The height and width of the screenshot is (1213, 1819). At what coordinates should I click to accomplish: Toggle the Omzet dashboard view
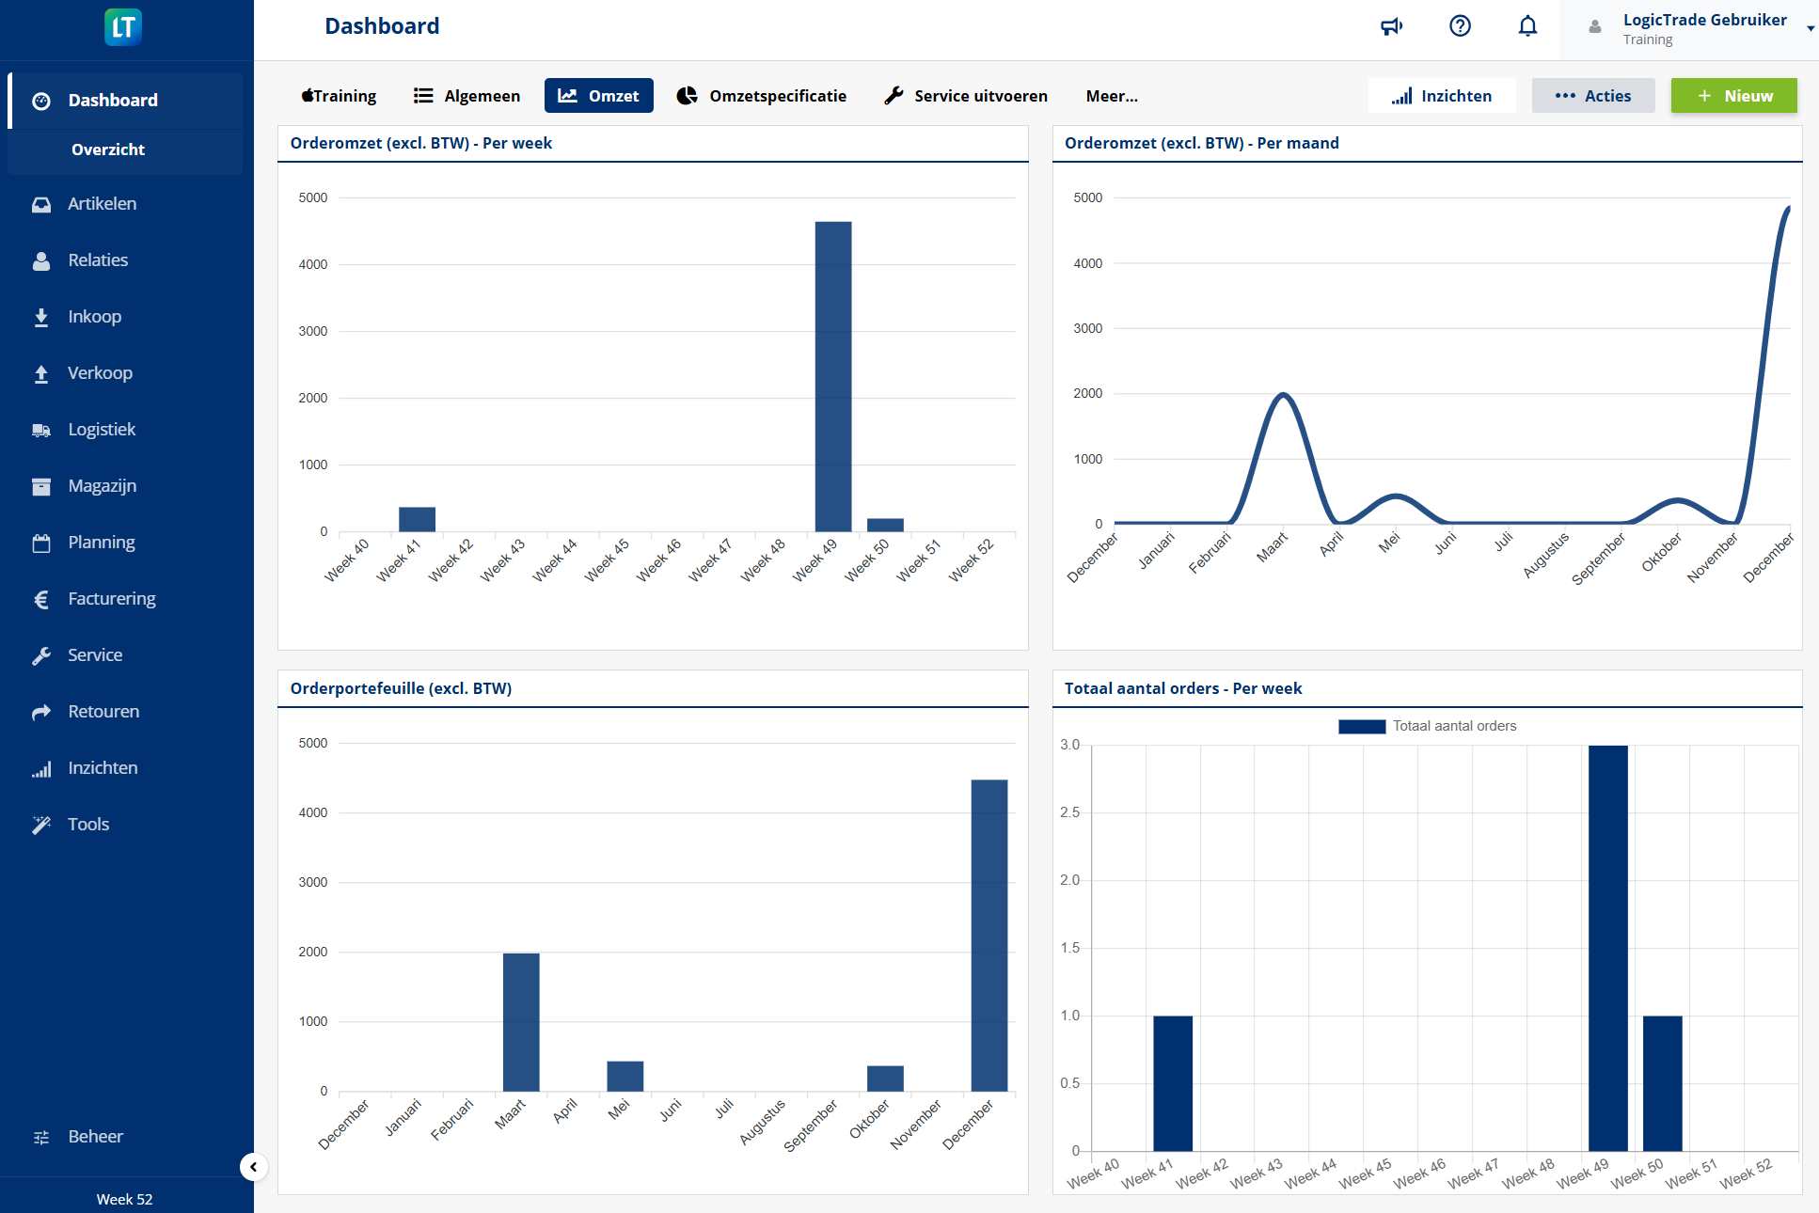pos(598,95)
